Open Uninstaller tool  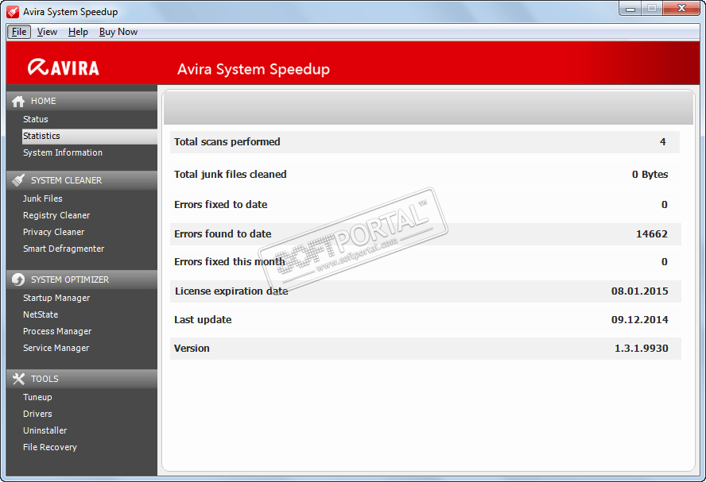click(x=45, y=430)
